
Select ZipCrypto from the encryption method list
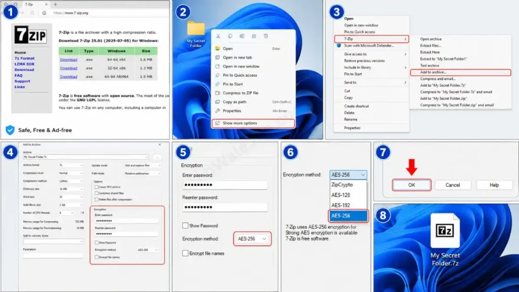pyautogui.click(x=348, y=185)
